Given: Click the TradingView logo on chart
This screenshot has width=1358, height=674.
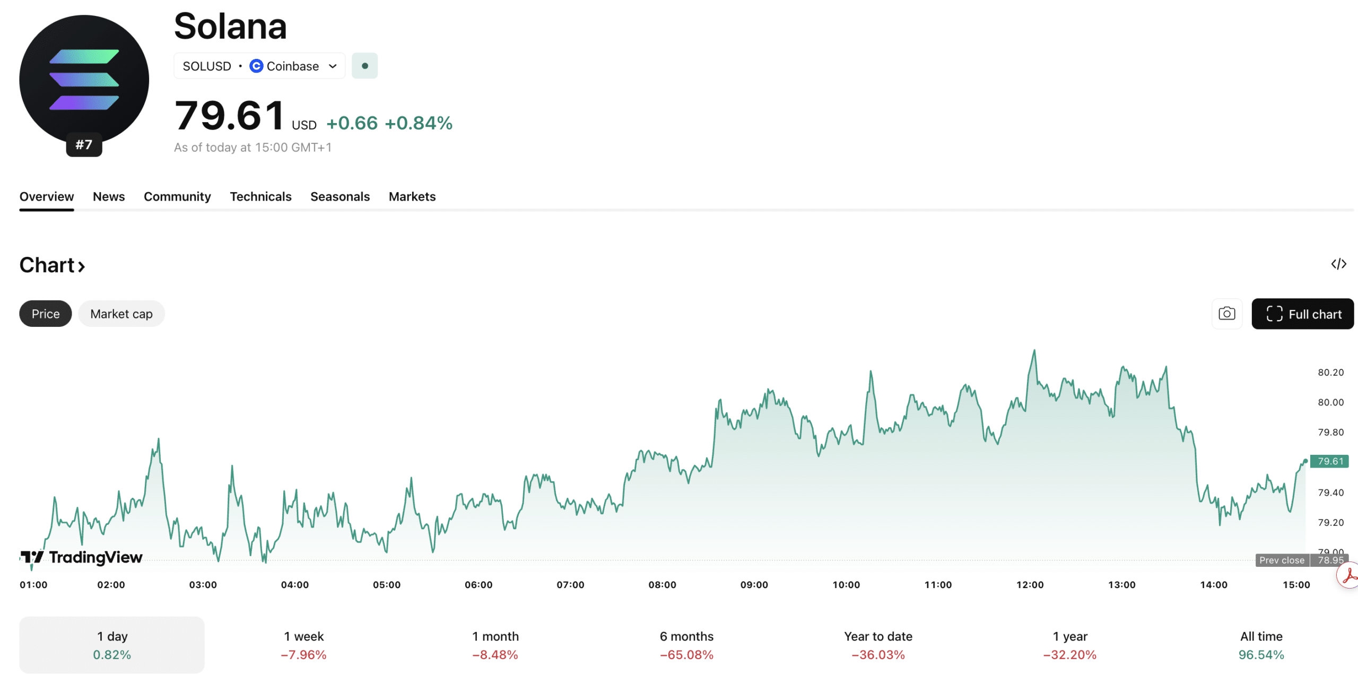Looking at the screenshot, I should (x=81, y=557).
